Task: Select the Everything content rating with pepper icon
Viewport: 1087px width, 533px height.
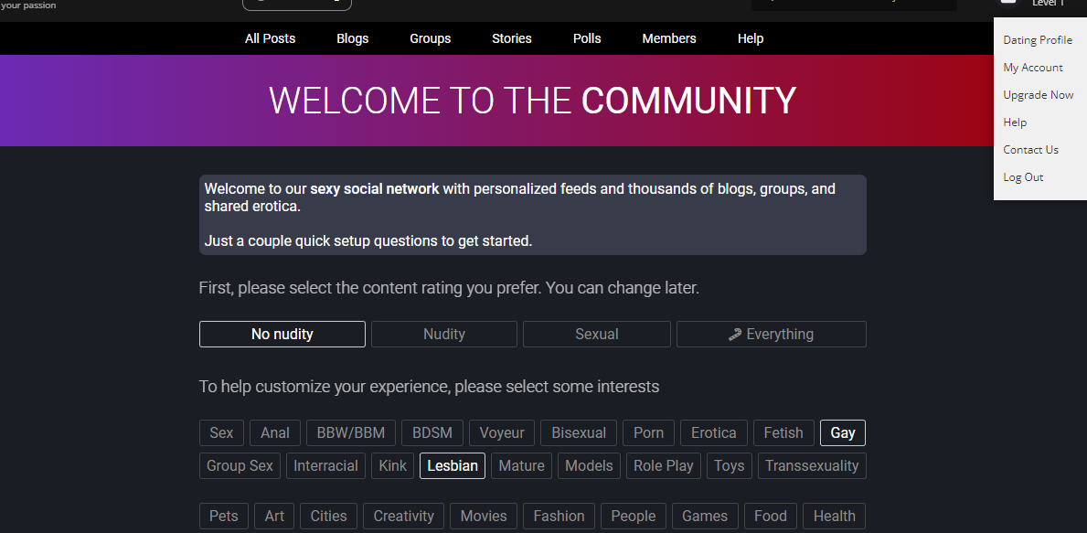Action: [x=771, y=335]
